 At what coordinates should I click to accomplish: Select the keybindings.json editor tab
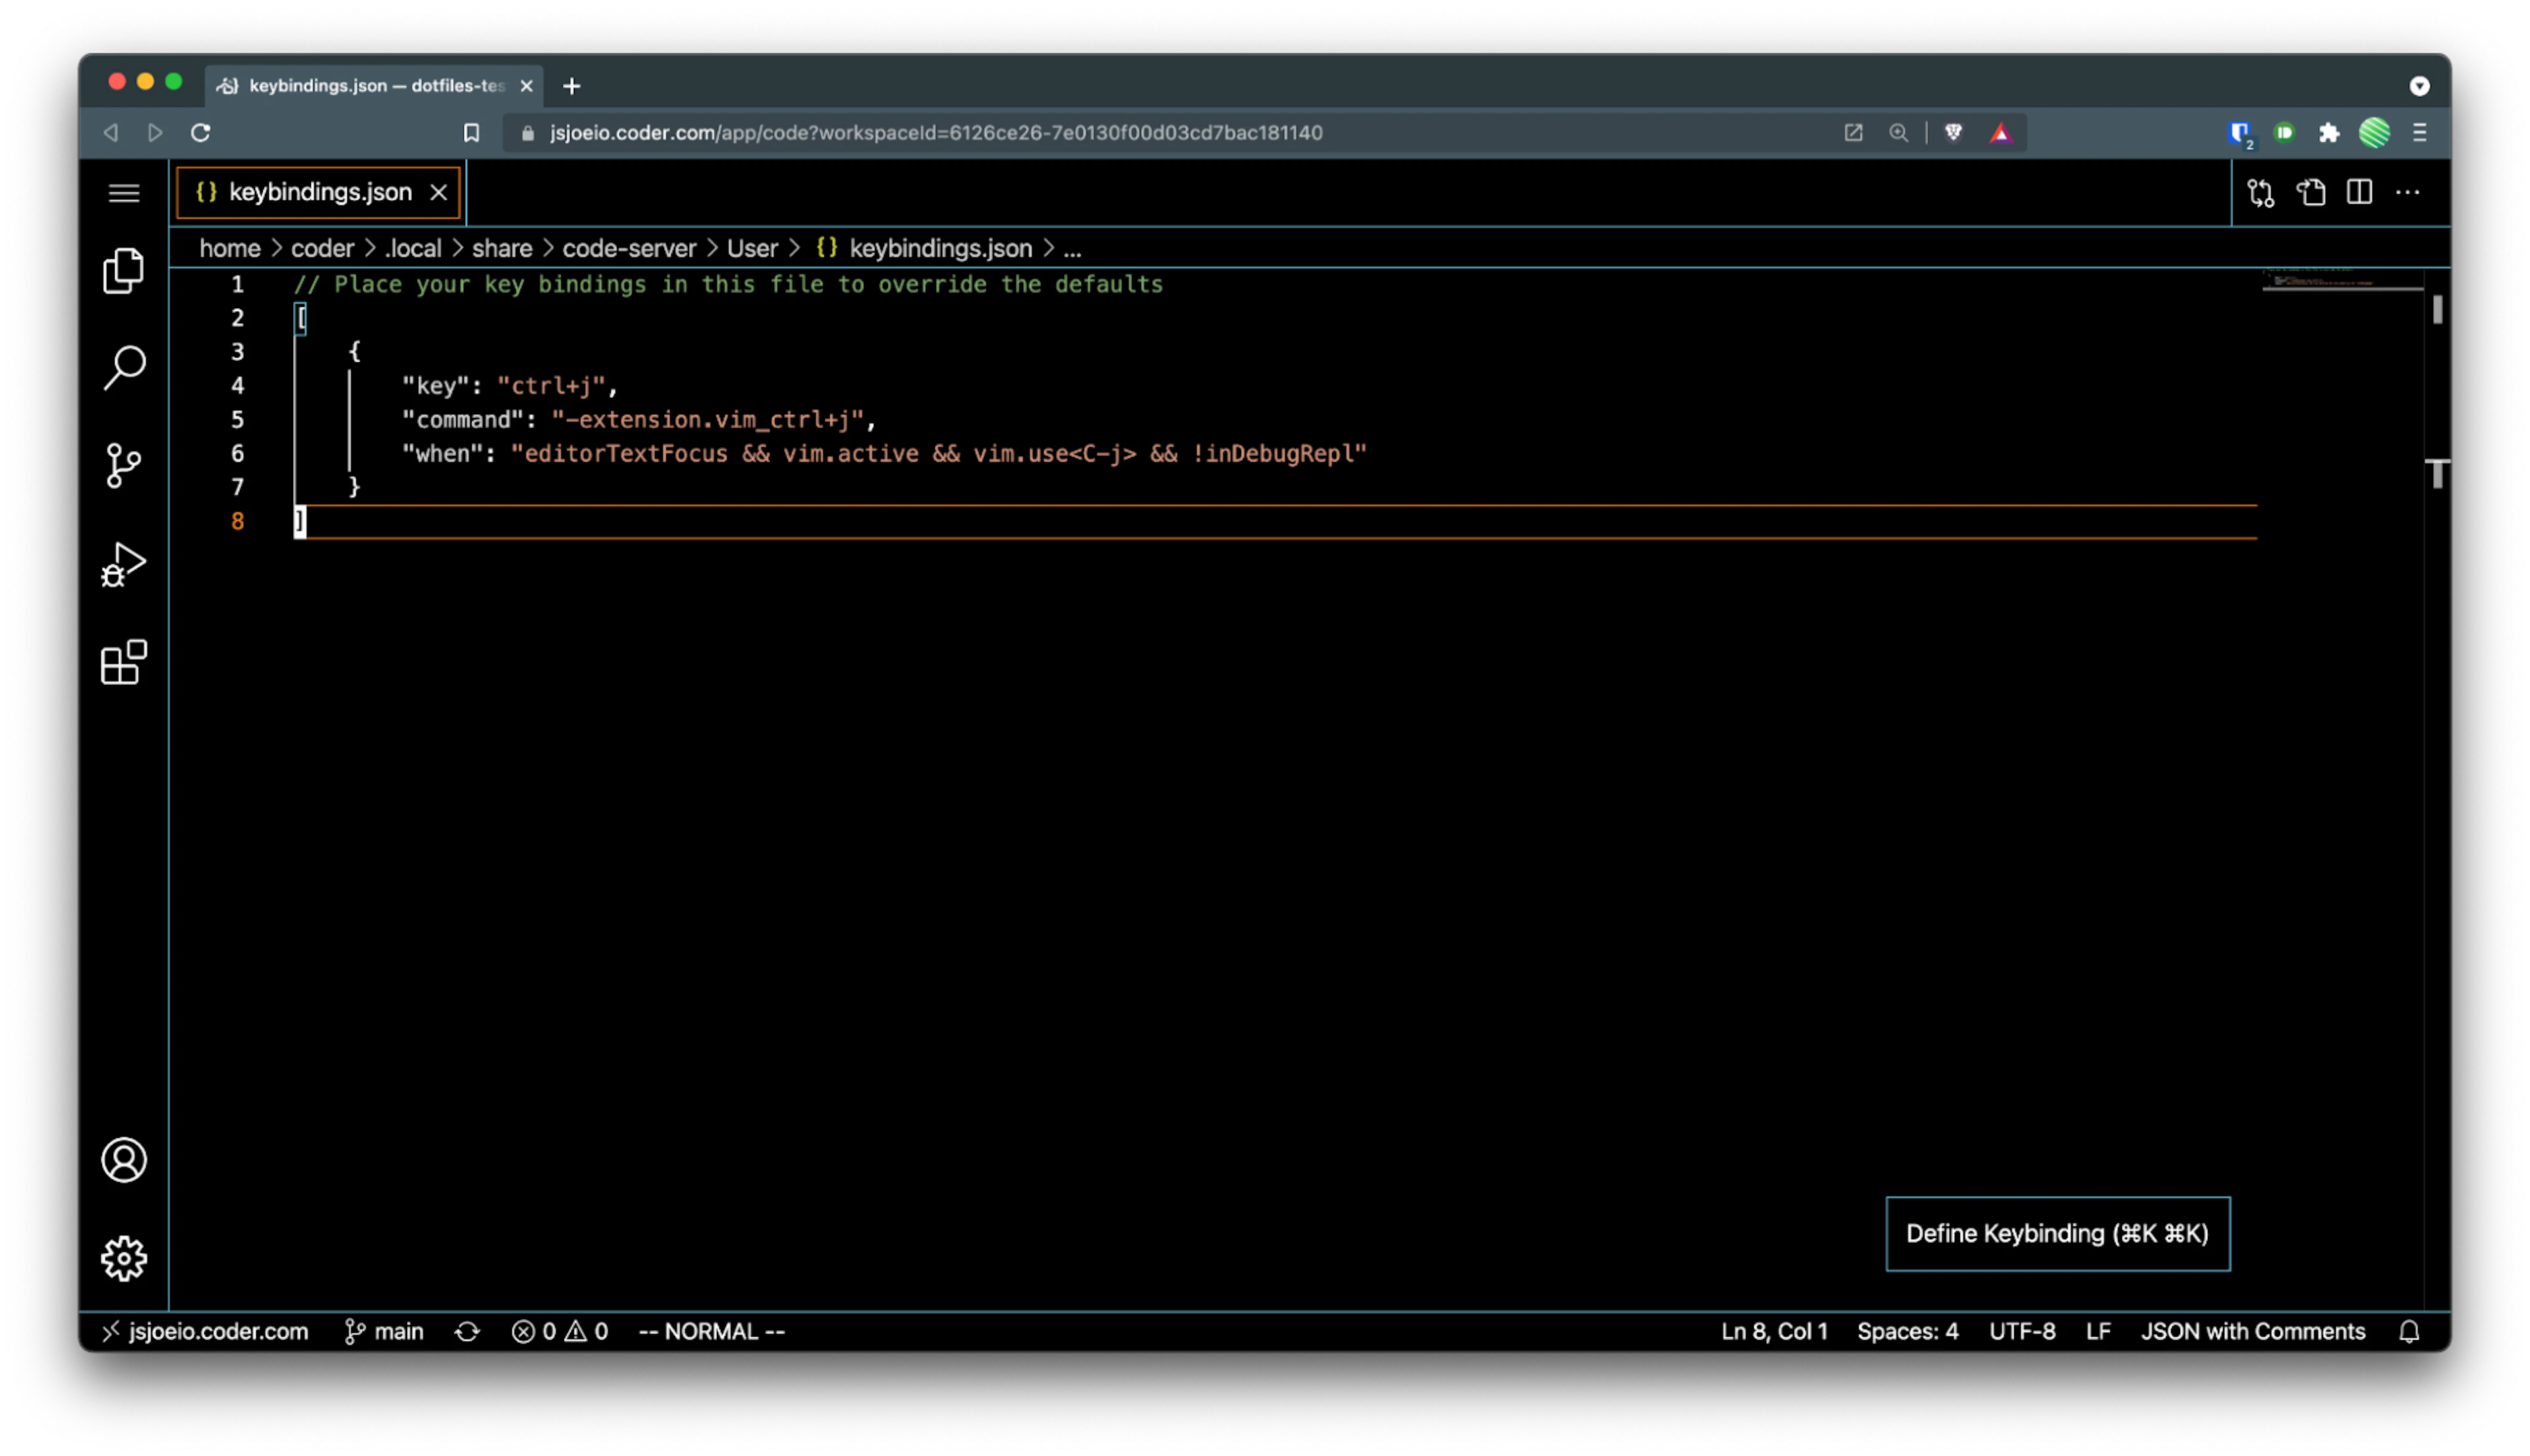[318, 192]
